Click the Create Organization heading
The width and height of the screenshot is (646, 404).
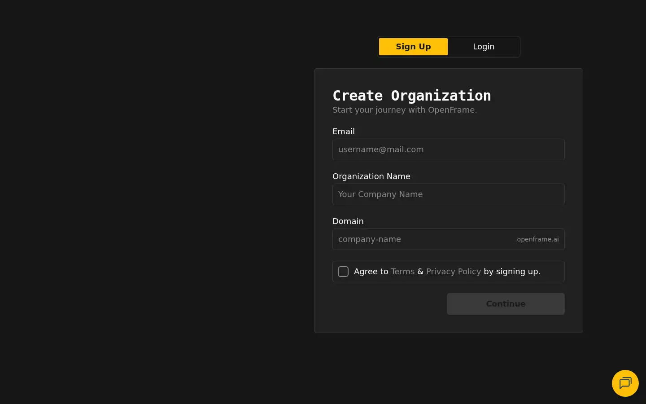[x=411, y=96]
